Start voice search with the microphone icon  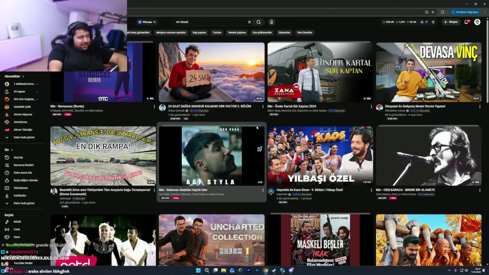[x=271, y=22]
